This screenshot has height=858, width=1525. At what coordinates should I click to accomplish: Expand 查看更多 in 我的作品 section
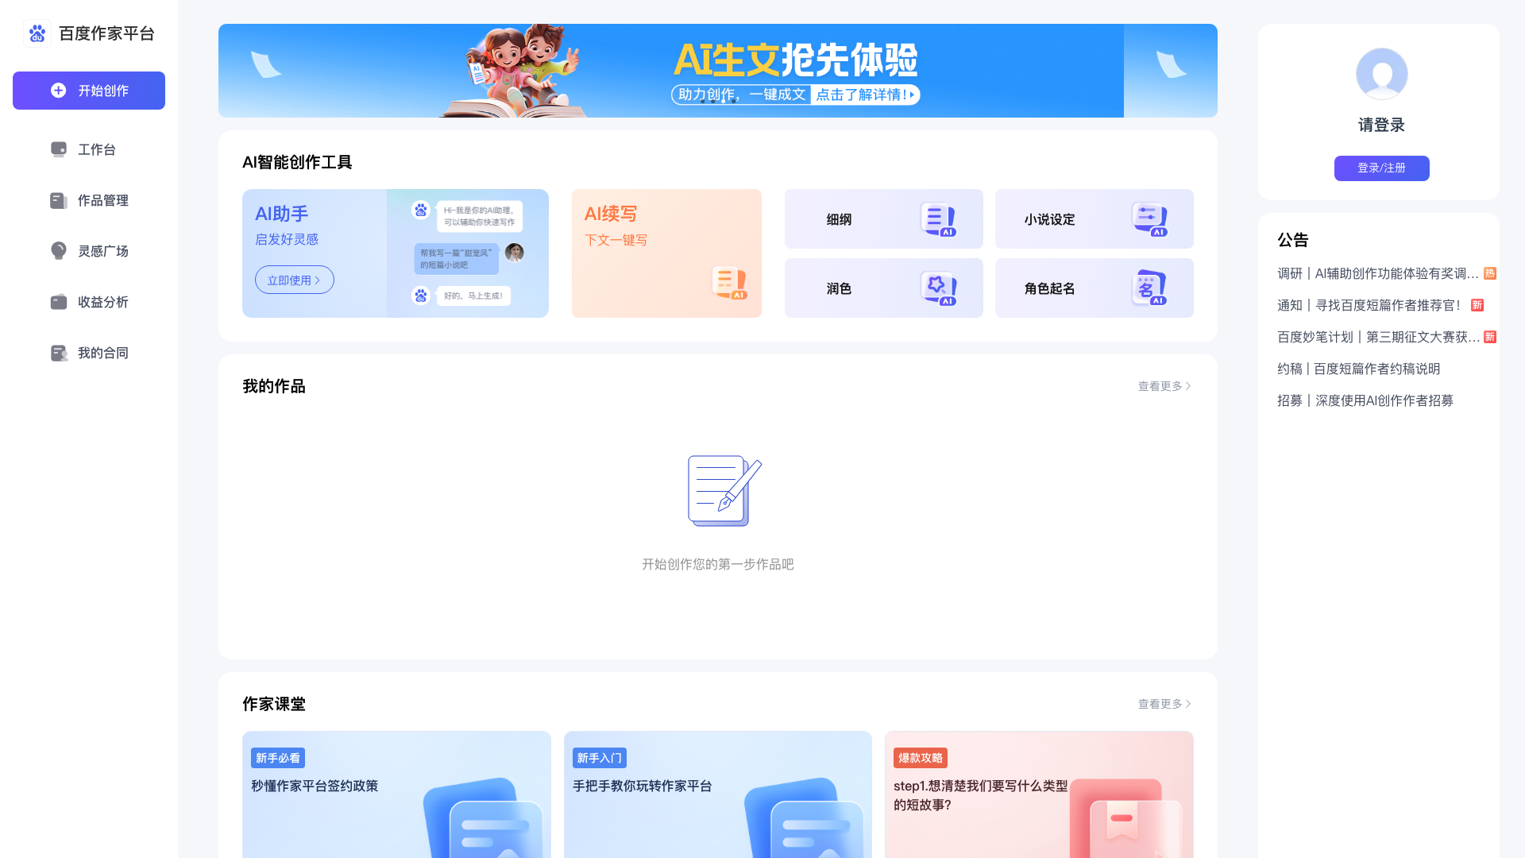[x=1164, y=386]
